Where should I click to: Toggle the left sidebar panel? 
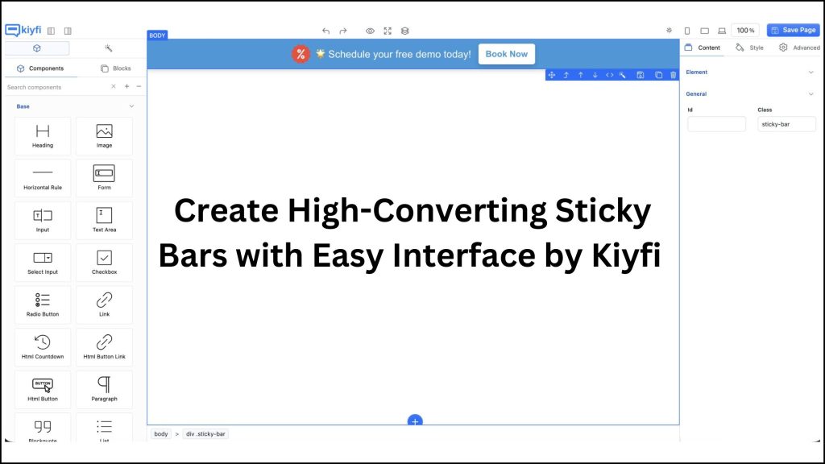pyautogui.click(x=51, y=31)
